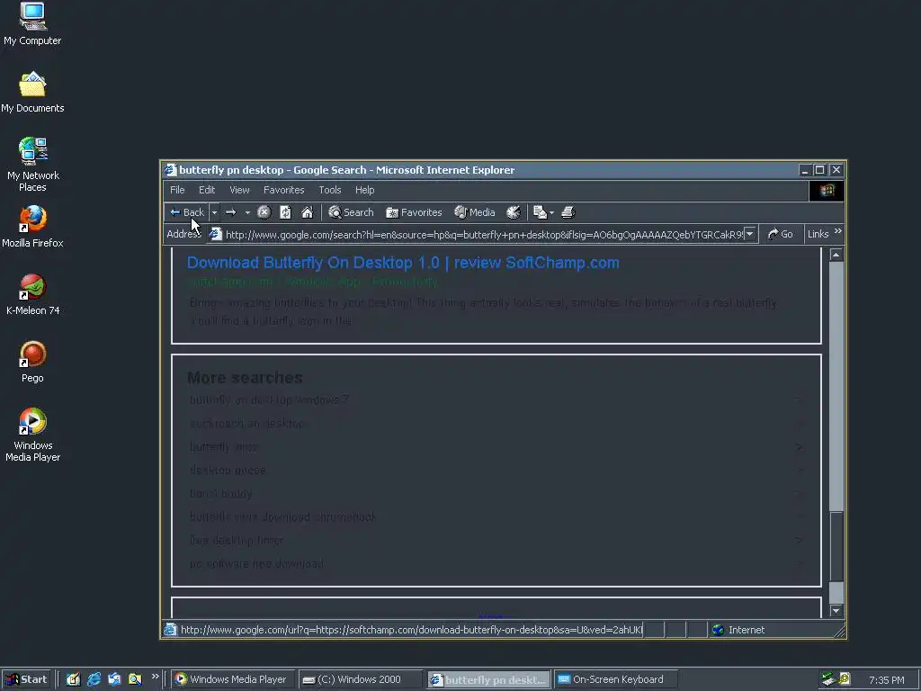Select 'cockroach on desktop' suggestion
The image size is (921, 691).
pyautogui.click(x=246, y=424)
